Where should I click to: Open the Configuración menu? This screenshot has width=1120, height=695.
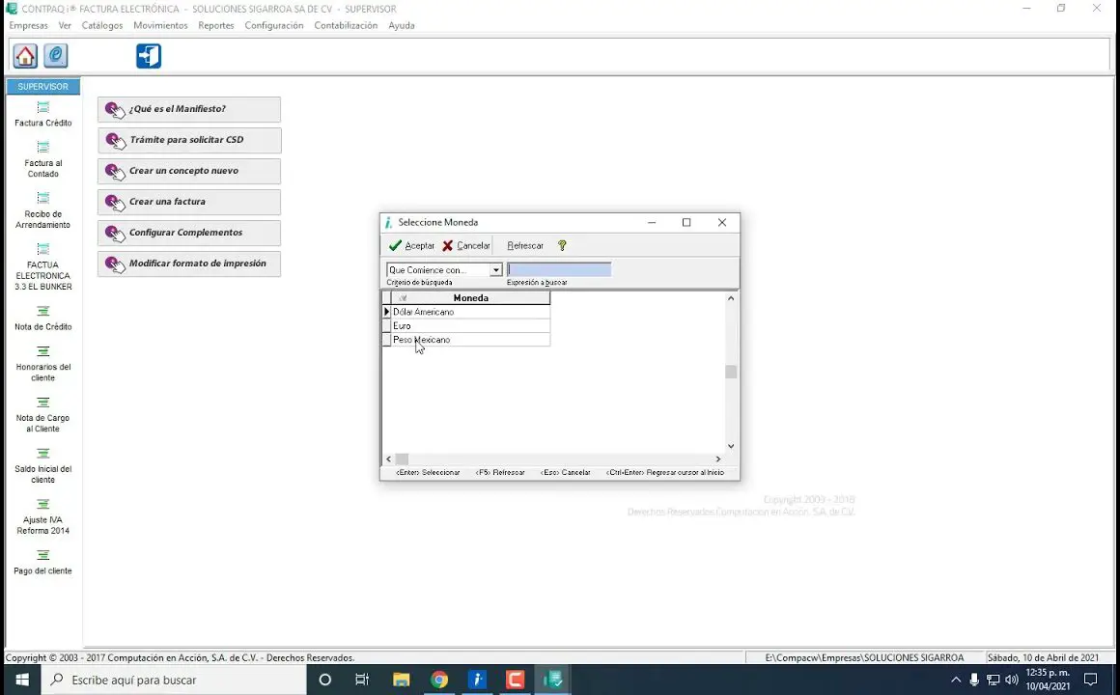coord(274,26)
